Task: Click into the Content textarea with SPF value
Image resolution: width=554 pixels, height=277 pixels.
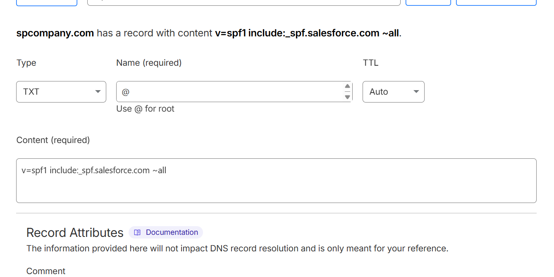Action: [276, 181]
